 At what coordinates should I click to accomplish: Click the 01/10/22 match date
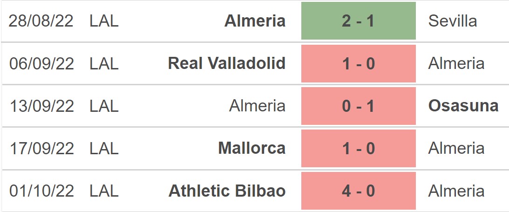[41, 191]
